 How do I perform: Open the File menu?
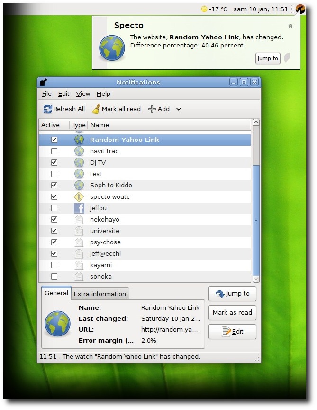pyautogui.click(x=47, y=93)
